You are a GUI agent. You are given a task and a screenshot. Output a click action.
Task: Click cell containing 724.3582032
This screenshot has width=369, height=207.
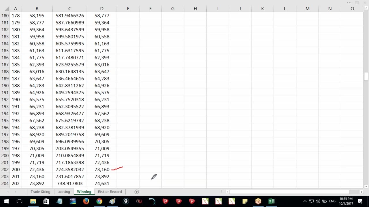coord(70,170)
